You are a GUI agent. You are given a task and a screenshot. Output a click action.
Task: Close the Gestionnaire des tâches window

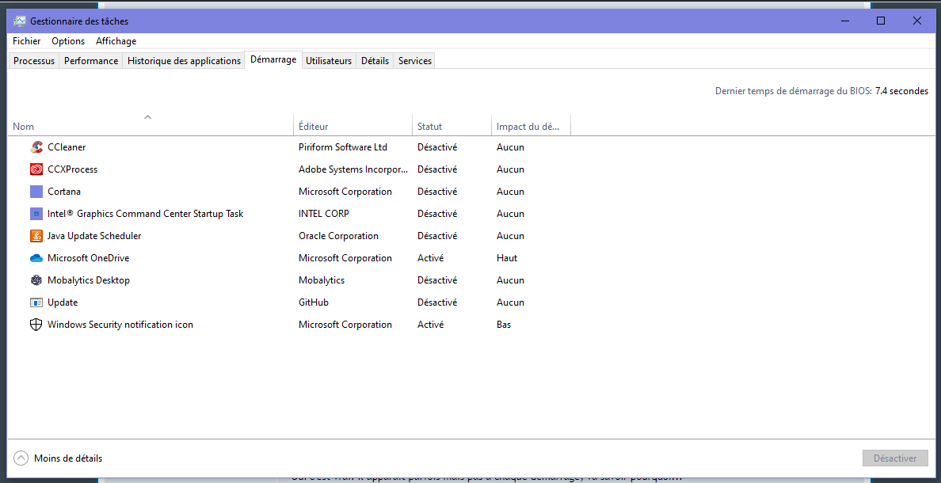pyautogui.click(x=917, y=21)
